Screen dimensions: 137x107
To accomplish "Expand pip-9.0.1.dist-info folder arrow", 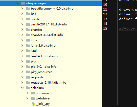I will [x=22, y=67].
